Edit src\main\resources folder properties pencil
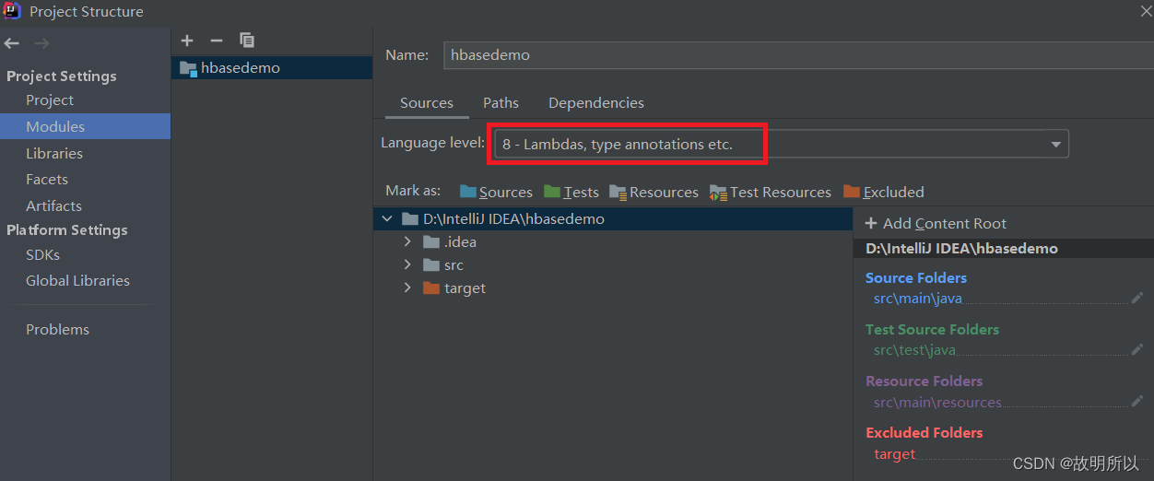Screen dimensions: 1154x481 tap(1137, 401)
